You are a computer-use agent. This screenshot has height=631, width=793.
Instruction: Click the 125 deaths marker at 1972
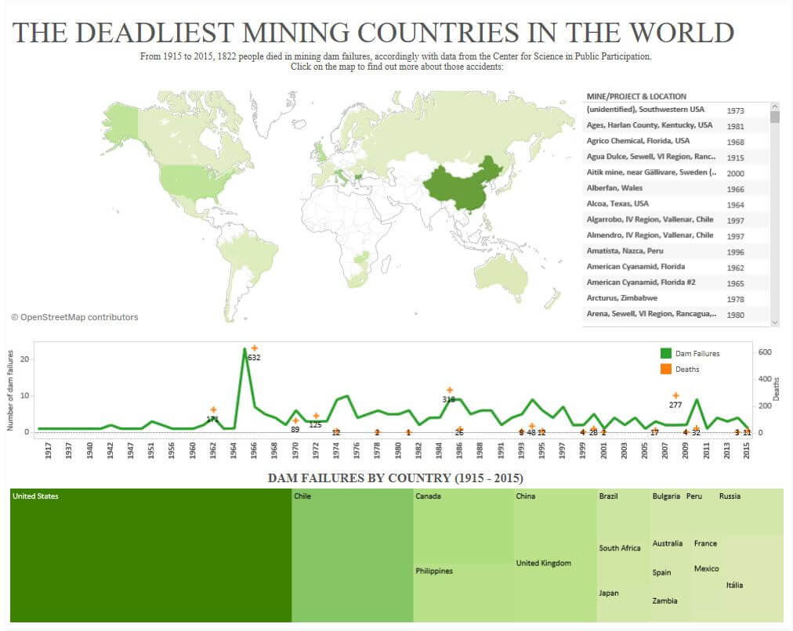point(316,416)
